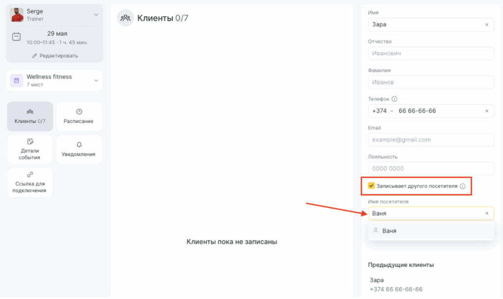The image size is (503, 299).
Task: Open the Расписание tab
Action: click(x=79, y=116)
